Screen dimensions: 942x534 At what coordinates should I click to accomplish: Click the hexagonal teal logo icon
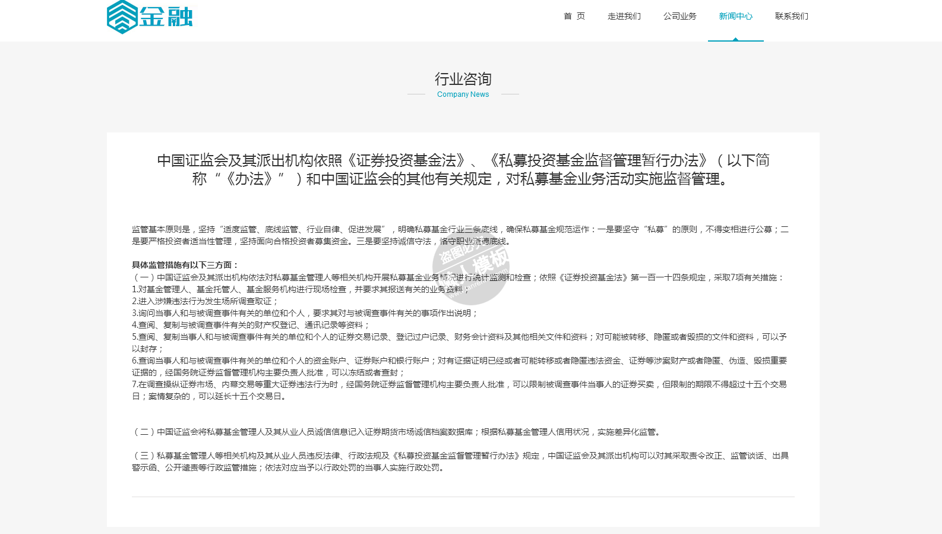[x=122, y=17]
